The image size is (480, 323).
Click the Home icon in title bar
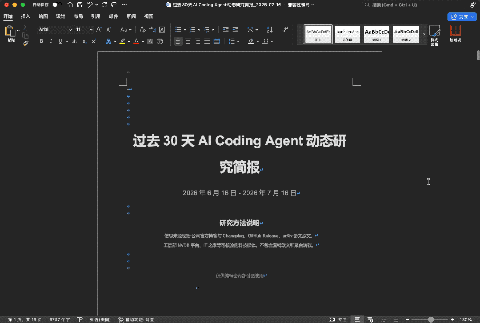[70, 5]
